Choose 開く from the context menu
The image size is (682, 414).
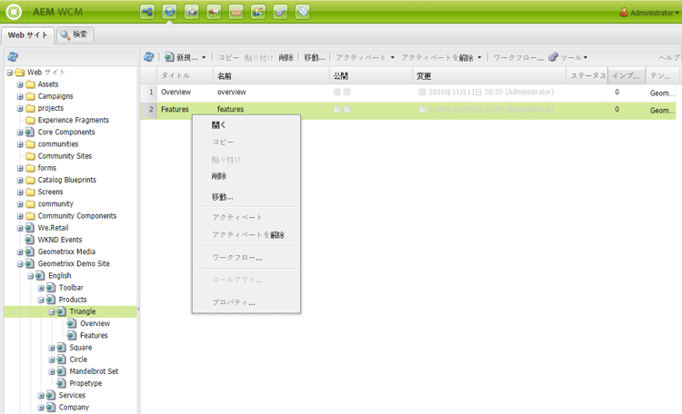pyautogui.click(x=246, y=125)
